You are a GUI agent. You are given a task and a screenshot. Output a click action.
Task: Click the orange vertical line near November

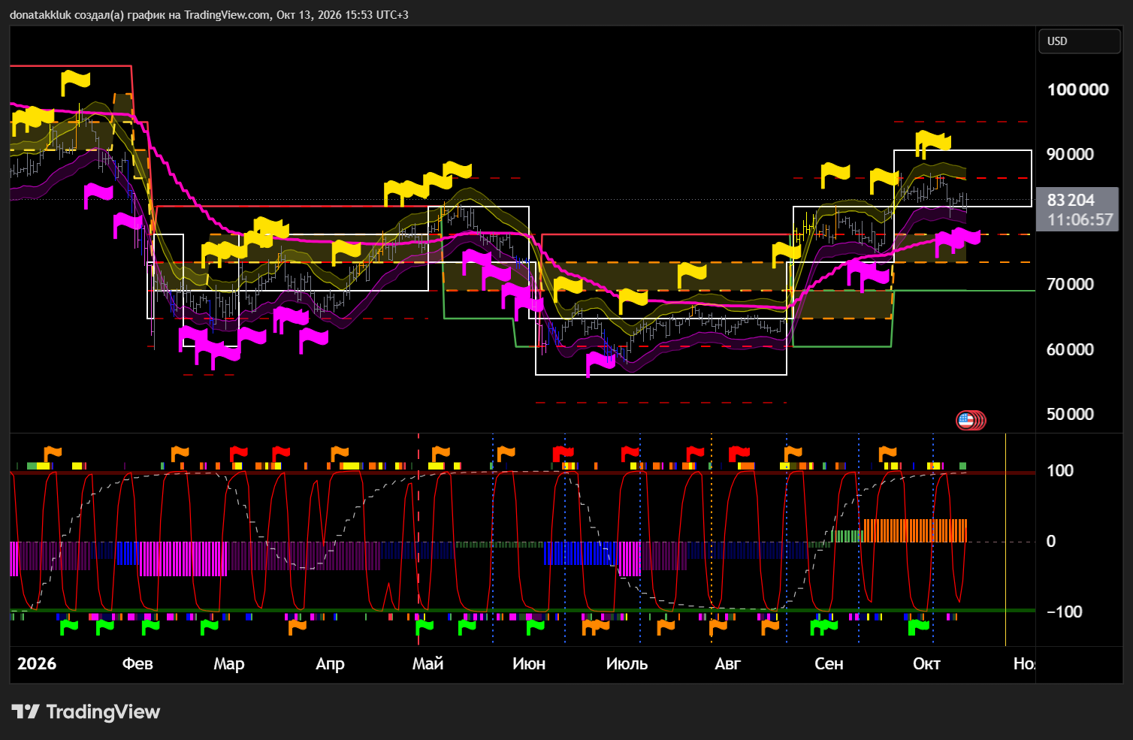coord(1005,539)
